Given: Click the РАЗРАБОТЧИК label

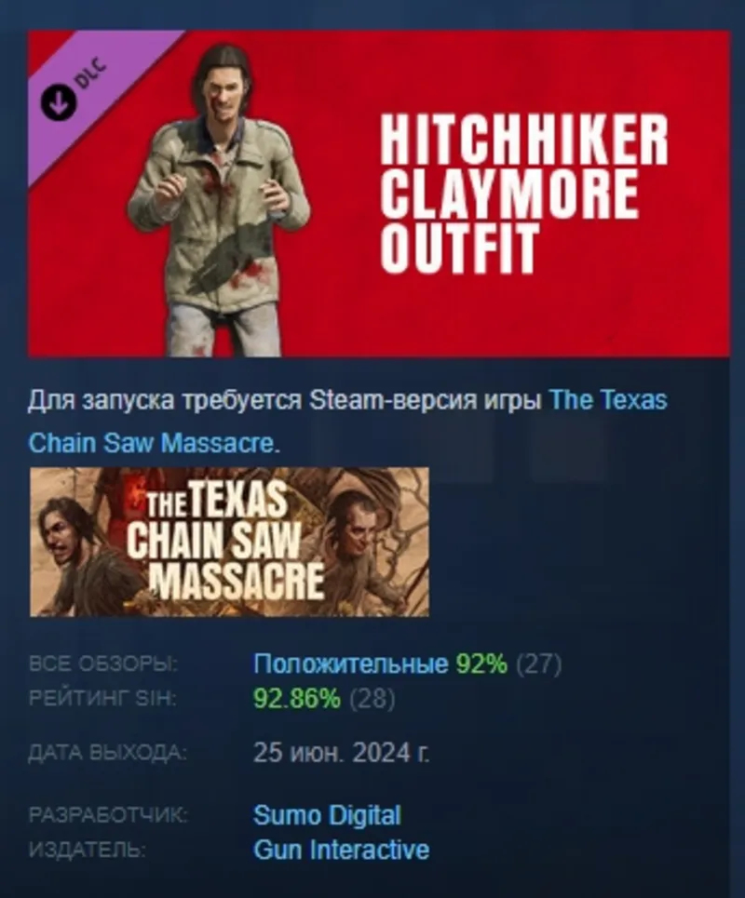Looking at the screenshot, I should [x=108, y=815].
